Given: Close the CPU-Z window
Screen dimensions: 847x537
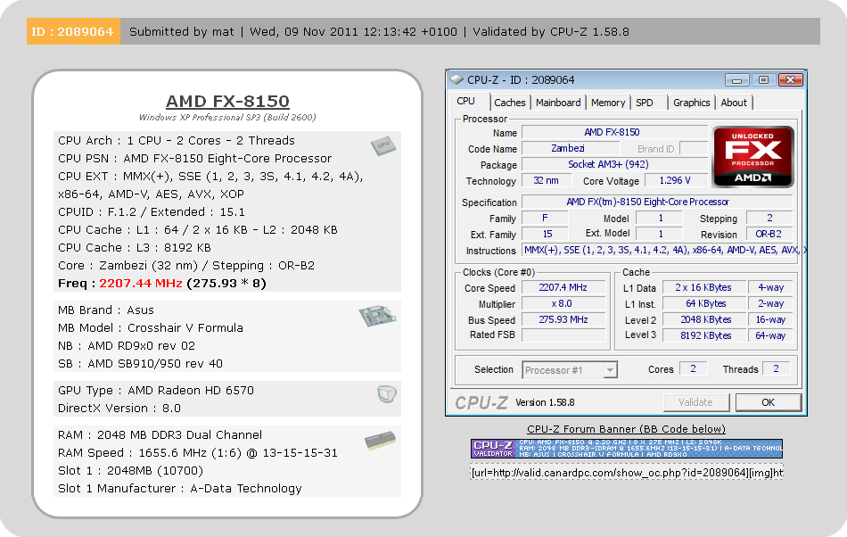Looking at the screenshot, I should point(791,80).
